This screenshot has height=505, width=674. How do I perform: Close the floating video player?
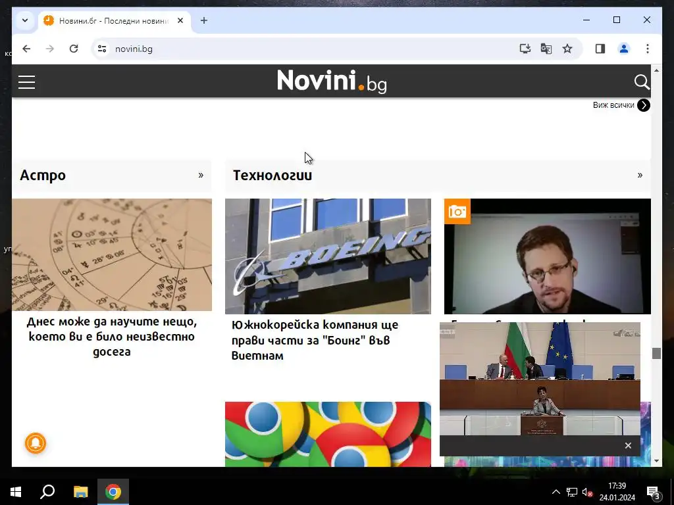click(x=628, y=445)
